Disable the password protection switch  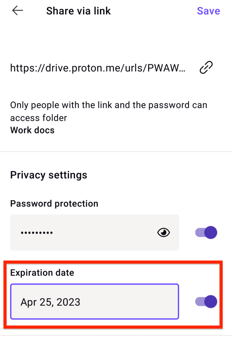(x=206, y=232)
